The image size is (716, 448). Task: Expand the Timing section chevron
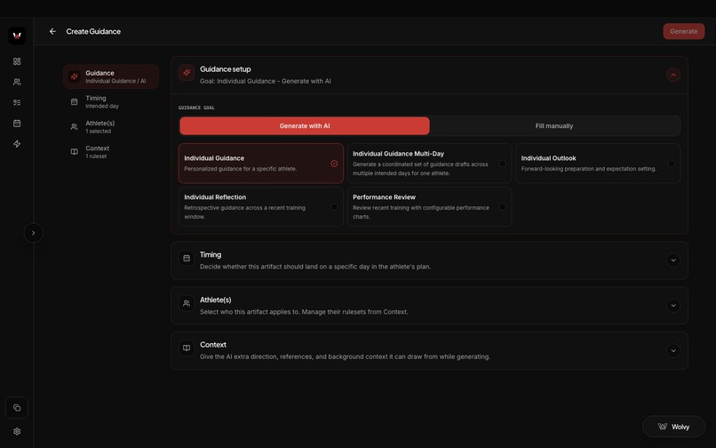(673, 260)
